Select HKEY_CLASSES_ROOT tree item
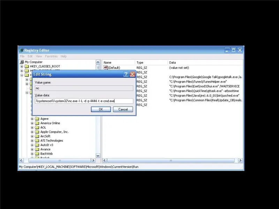This screenshot has width=279, height=209. [x=45, y=66]
